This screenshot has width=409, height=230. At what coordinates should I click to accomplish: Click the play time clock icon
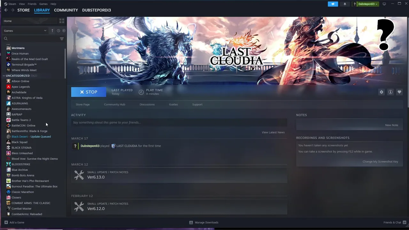141,92
